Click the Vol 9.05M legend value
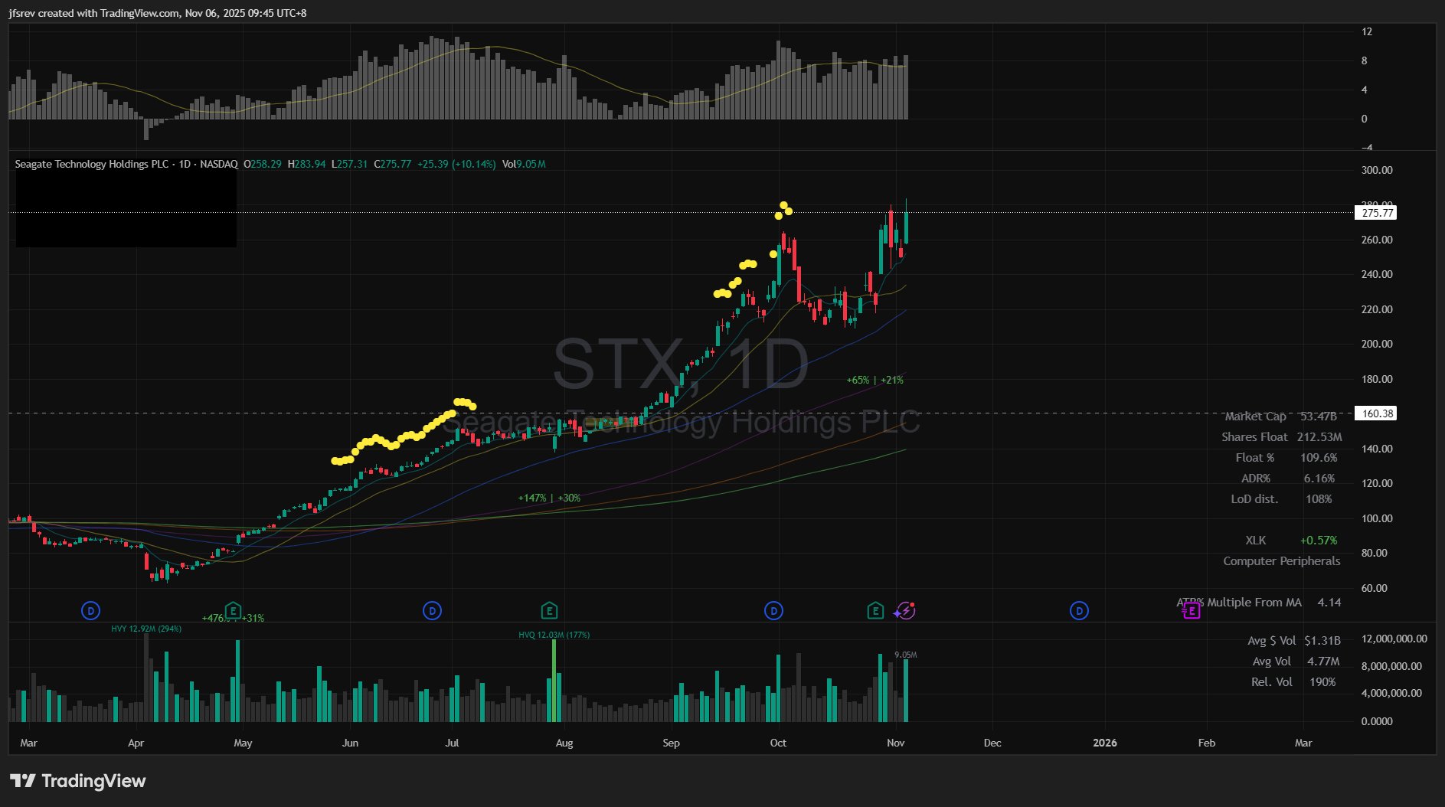This screenshot has height=807, width=1445. [x=524, y=165]
